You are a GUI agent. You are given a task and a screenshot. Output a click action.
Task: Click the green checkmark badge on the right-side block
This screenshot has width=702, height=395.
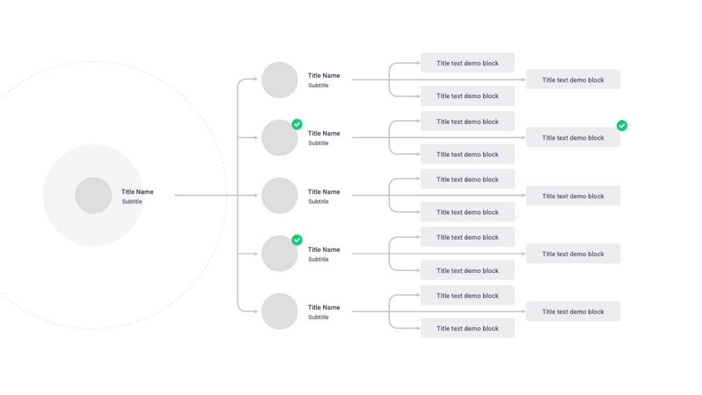622,125
